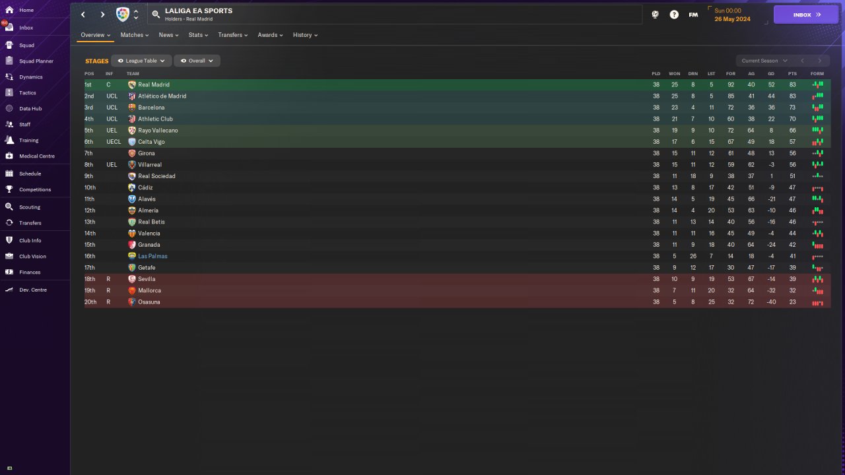Image resolution: width=845 pixels, height=475 pixels.
Task: Sort table by PLD column
Action: (656, 74)
